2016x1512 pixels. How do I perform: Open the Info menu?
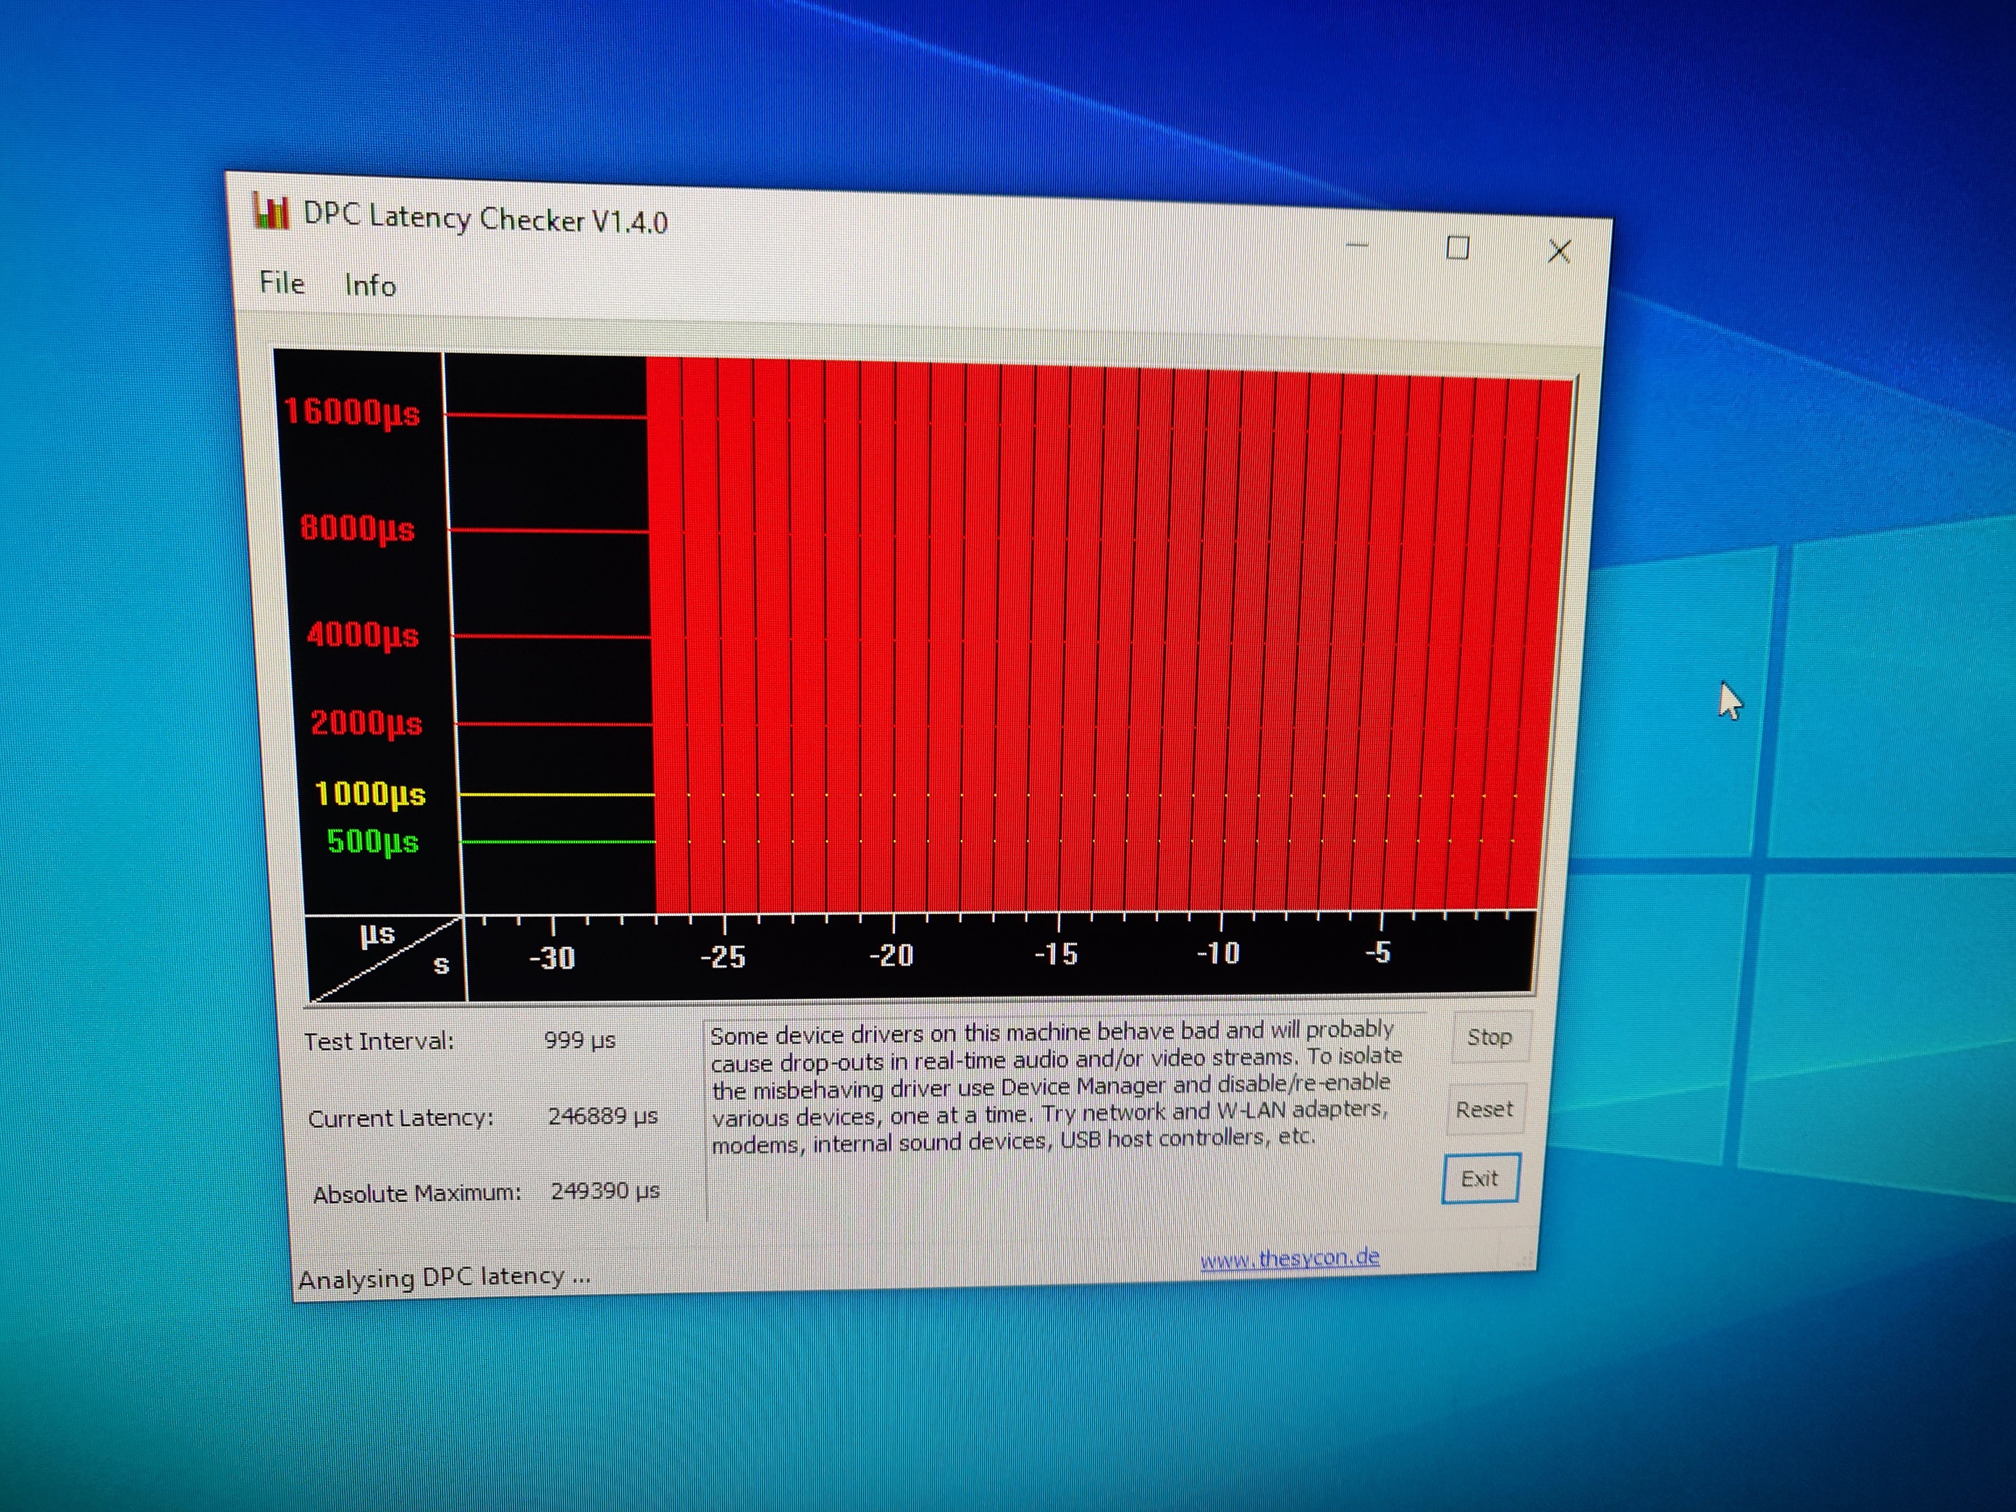[x=370, y=285]
